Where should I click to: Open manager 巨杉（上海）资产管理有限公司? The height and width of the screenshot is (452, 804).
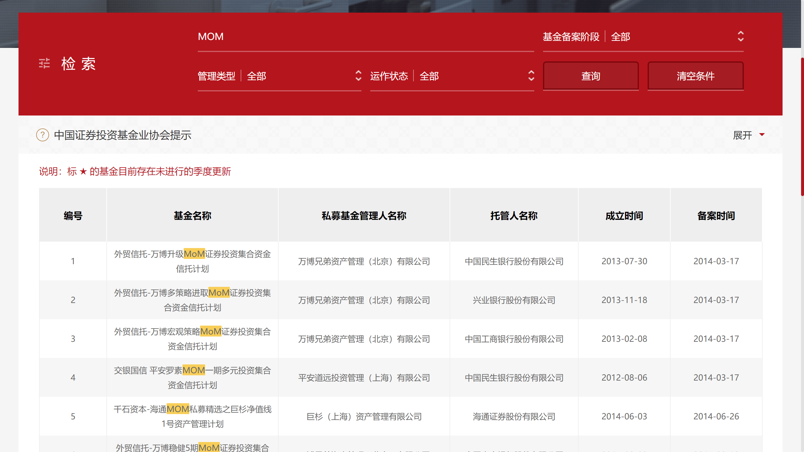[x=364, y=416]
